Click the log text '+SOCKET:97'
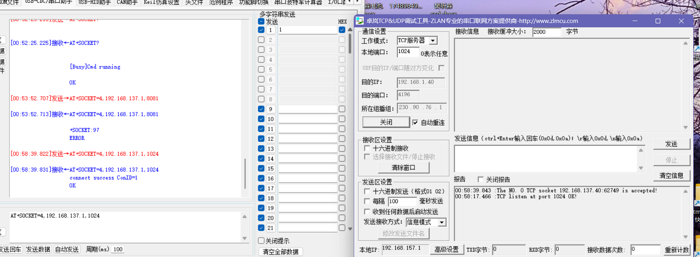This screenshot has height=257, width=700. click(84, 130)
